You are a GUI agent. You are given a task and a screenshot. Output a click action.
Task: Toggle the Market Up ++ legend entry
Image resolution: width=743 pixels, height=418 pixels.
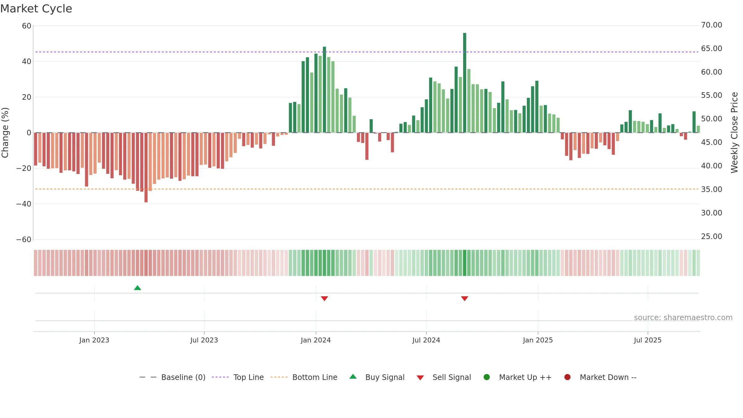tap(517, 377)
